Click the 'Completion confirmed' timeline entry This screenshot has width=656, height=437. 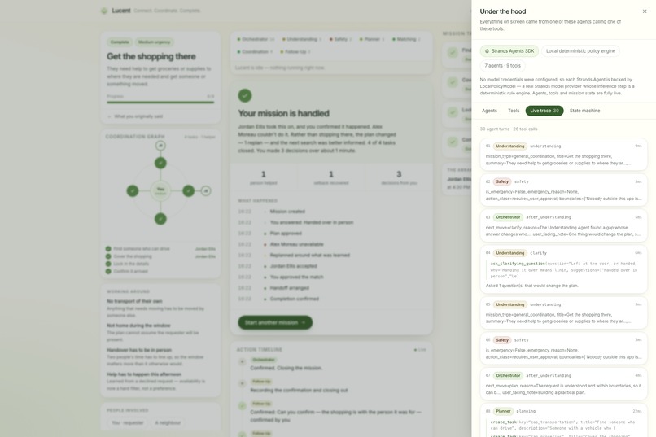click(x=295, y=299)
